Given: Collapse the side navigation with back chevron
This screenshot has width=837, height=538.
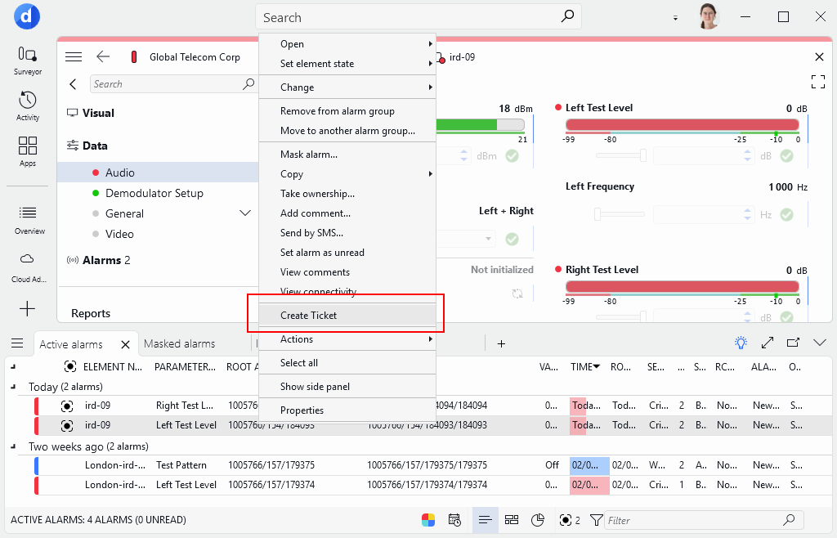Looking at the screenshot, I should (x=73, y=83).
